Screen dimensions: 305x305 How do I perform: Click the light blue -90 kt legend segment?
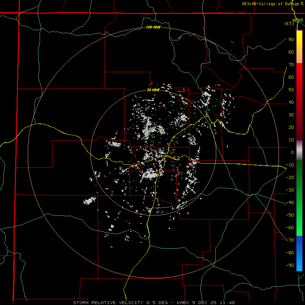pyautogui.click(x=299, y=265)
